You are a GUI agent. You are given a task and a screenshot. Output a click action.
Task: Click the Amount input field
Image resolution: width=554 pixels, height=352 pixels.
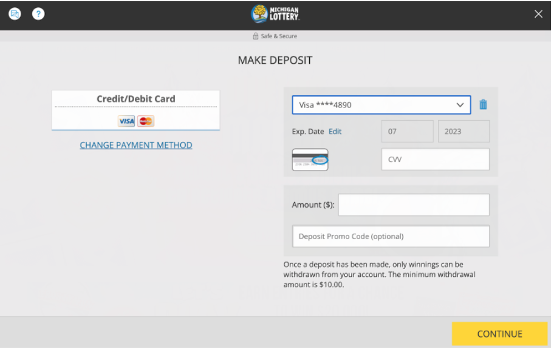(x=414, y=205)
